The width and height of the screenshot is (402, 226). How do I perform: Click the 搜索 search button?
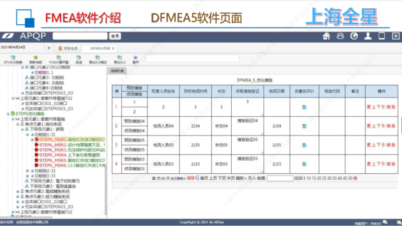point(115,36)
